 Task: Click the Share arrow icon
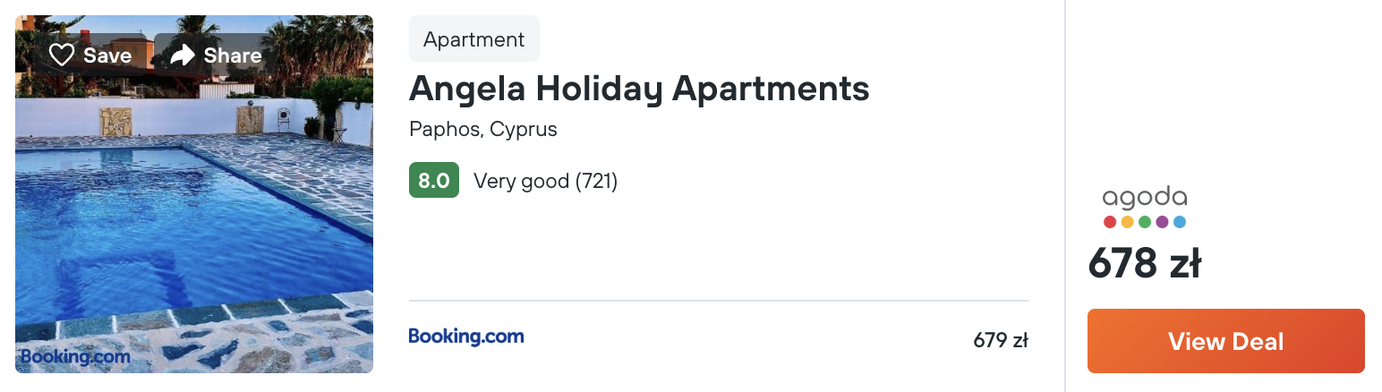point(183,55)
